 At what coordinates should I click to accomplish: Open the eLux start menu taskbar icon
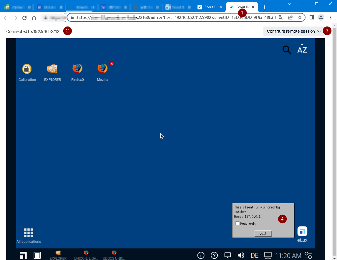pos(23,255)
